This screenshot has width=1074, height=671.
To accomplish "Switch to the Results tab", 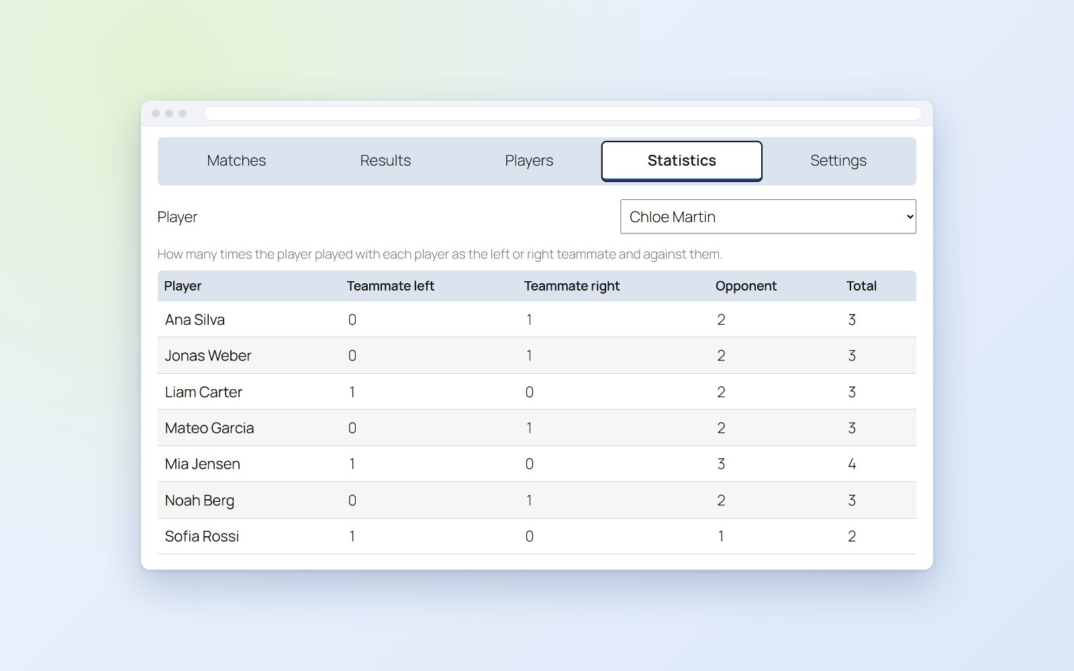I will 385,161.
